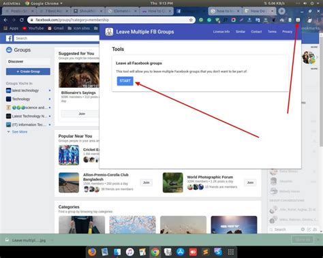This screenshot has height=258, width=323.
Task: Switch to the Element browser tab
Action: [122, 11]
